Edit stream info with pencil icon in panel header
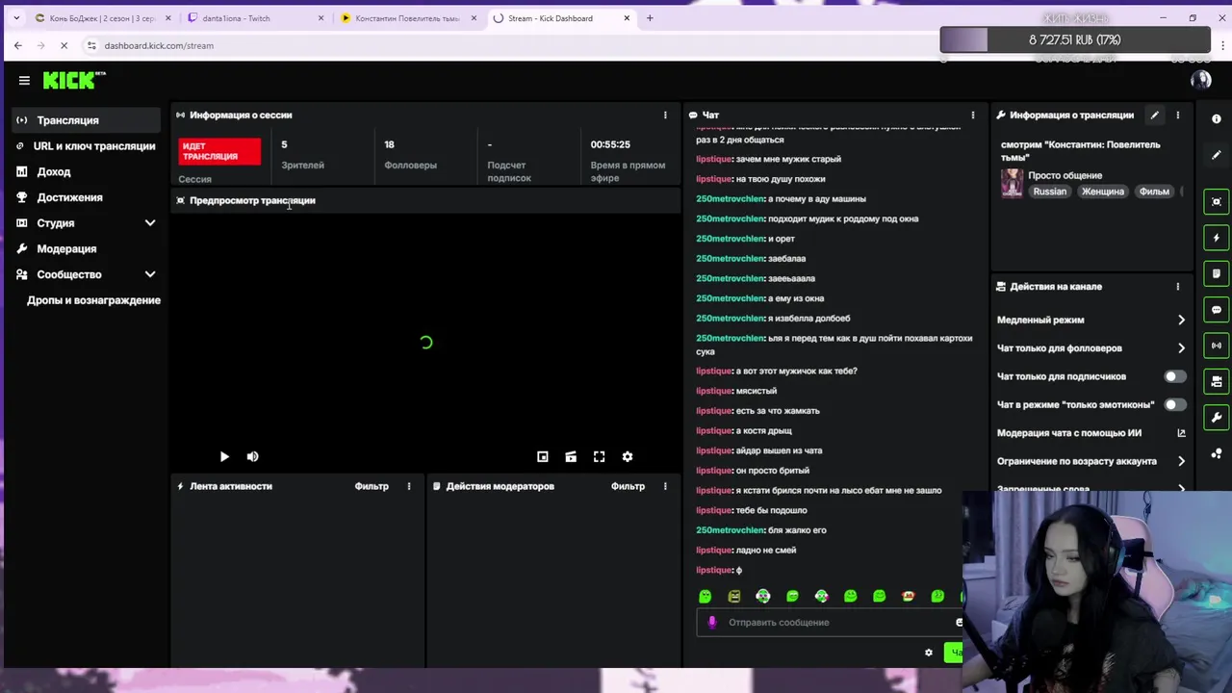 click(1154, 115)
